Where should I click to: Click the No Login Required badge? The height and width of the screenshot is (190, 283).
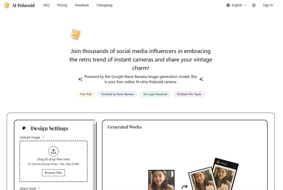(155, 94)
